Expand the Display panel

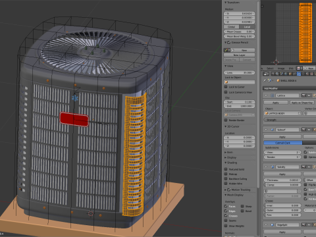(x=225, y=157)
